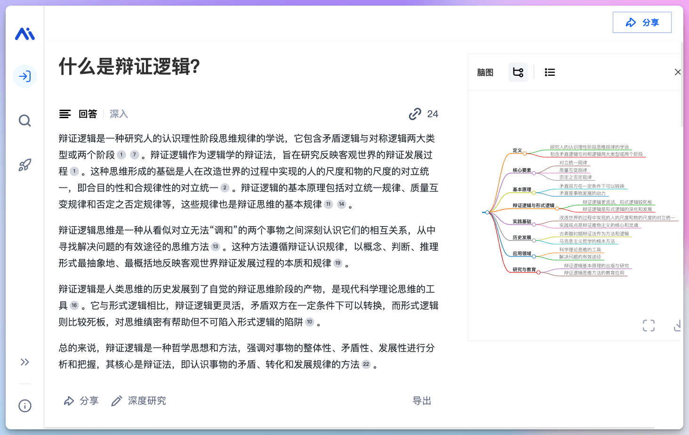Click the 历史发展 mind map node
The height and width of the screenshot is (435, 689).
coord(522,238)
